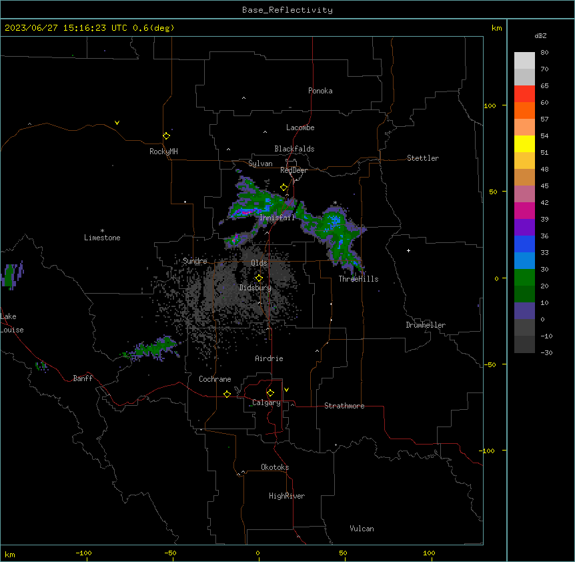This screenshot has height=562, width=575.
Task: Click the ThreeHills label
Action: [358, 279]
